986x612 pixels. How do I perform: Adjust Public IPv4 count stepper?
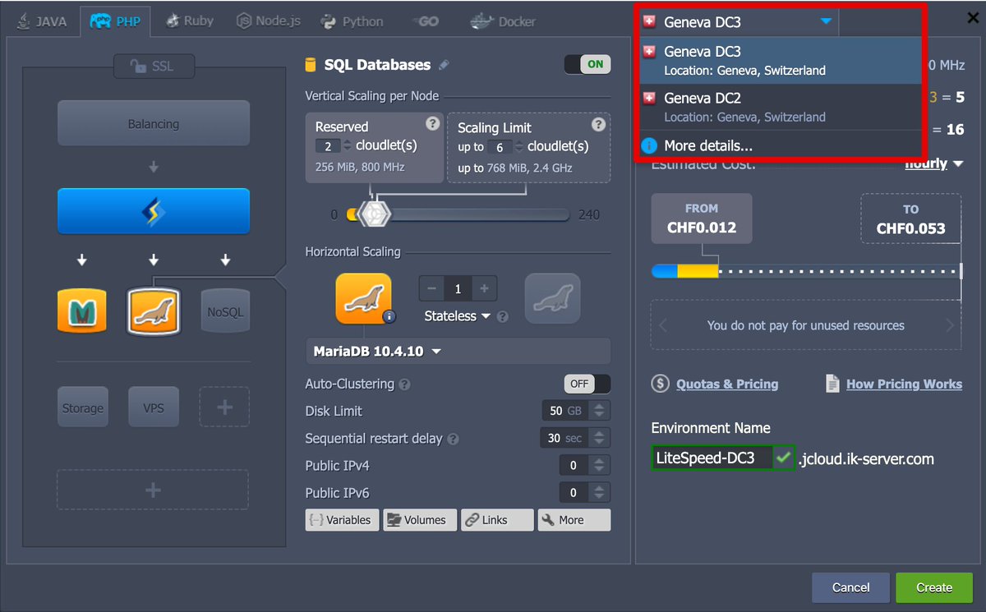click(601, 465)
